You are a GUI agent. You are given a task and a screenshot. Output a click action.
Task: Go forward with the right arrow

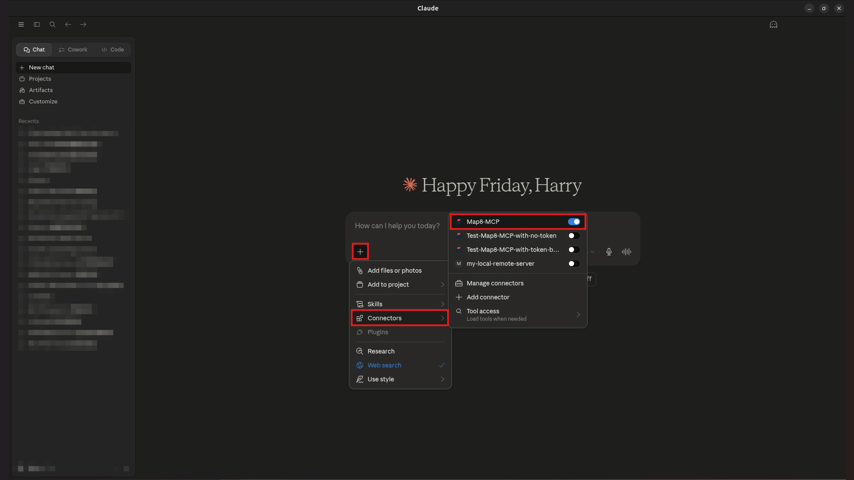click(83, 24)
